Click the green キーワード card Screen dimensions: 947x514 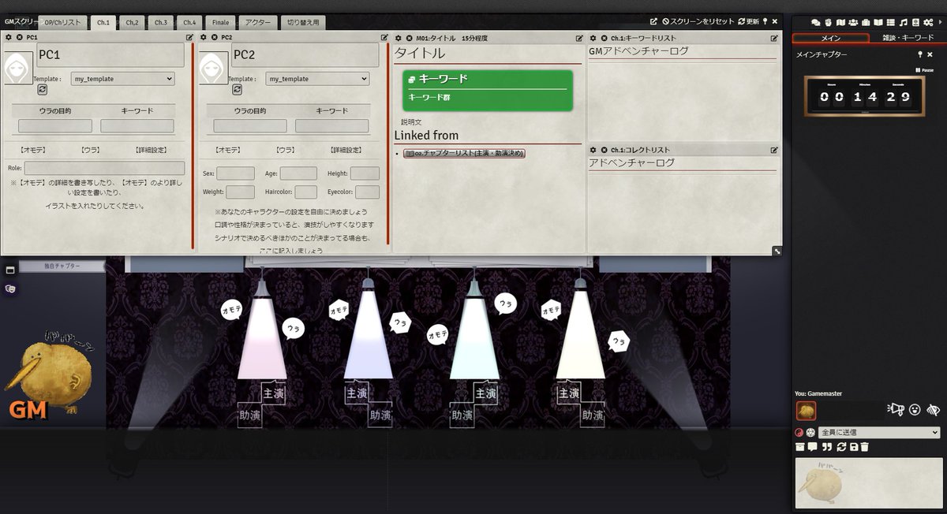(487, 90)
